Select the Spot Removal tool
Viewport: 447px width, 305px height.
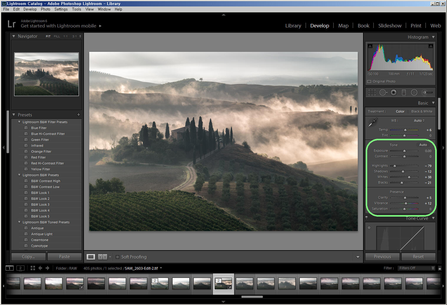pyautogui.click(x=383, y=93)
